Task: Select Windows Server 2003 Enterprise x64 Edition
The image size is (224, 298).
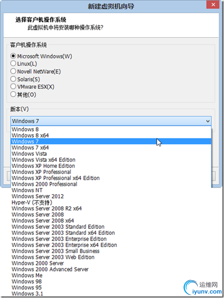Action: tap(111, 245)
